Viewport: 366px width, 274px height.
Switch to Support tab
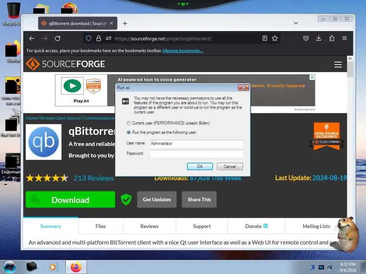202,226
